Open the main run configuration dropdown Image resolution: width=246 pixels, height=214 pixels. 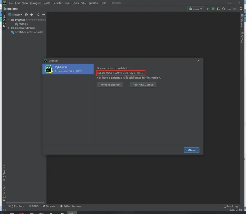click(196, 9)
